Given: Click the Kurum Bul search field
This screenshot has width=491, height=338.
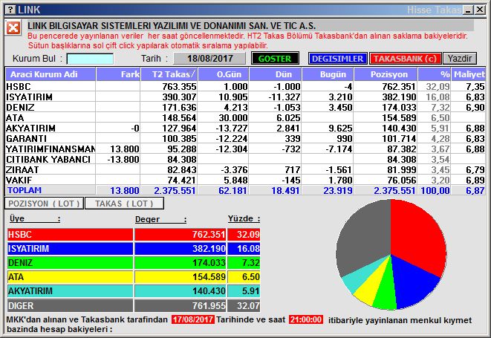Looking at the screenshot, I should pos(90,59).
